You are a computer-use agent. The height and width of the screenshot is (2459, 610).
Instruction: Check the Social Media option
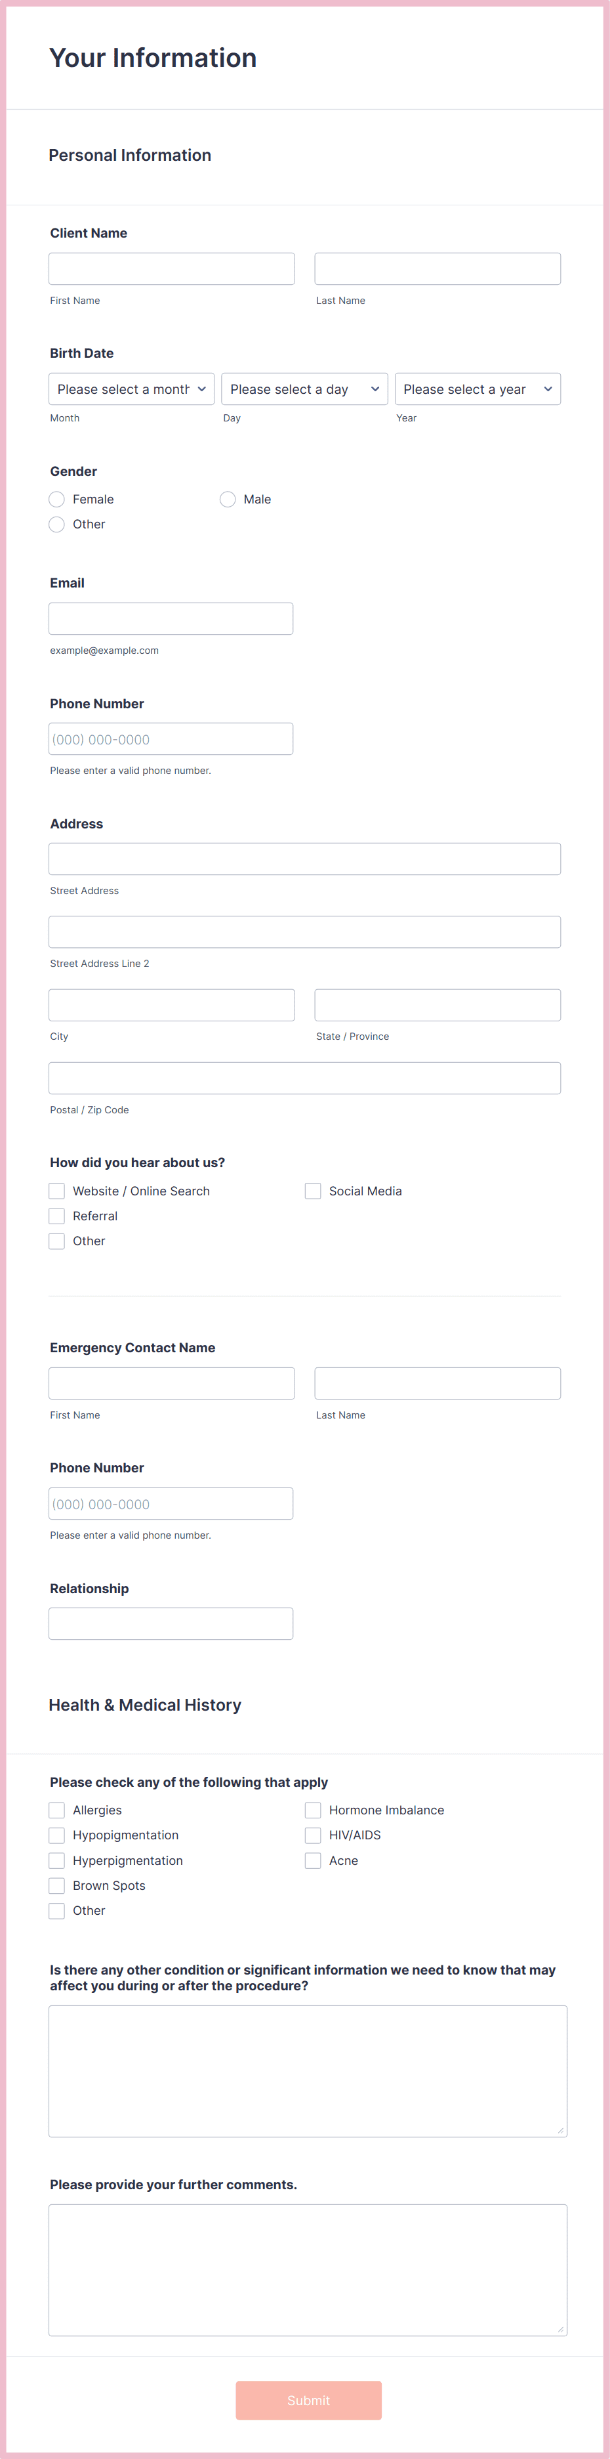[x=313, y=1190]
